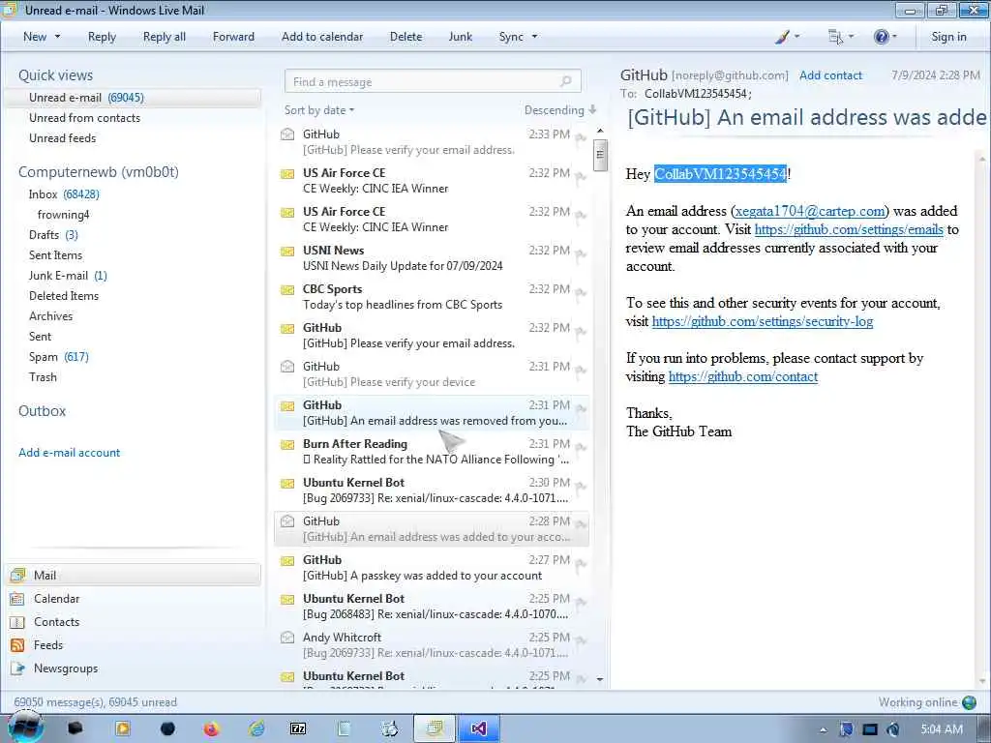
Task: Click the Sign in button
Action: tap(948, 38)
